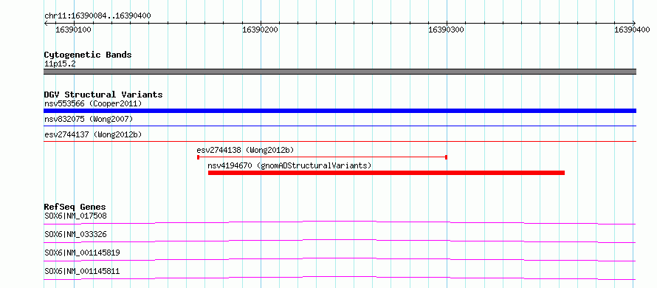Click the gray 11p15.2 cytogenetic band bar
The width and height of the screenshot is (657, 288).
(x=340, y=72)
